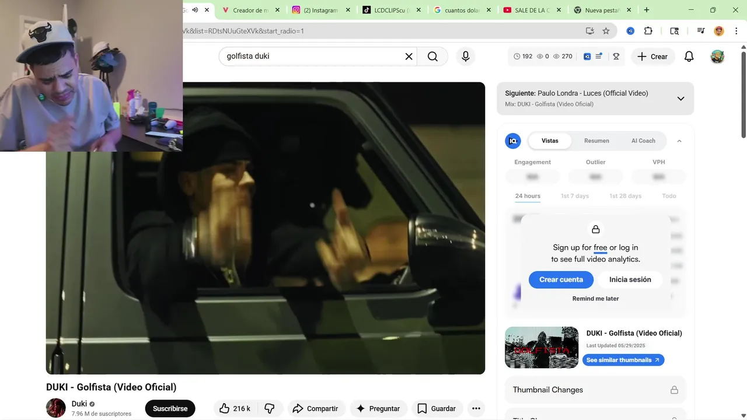Clear the YouTube search text with X
Viewport: 747px width, 420px height.
click(409, 57)
